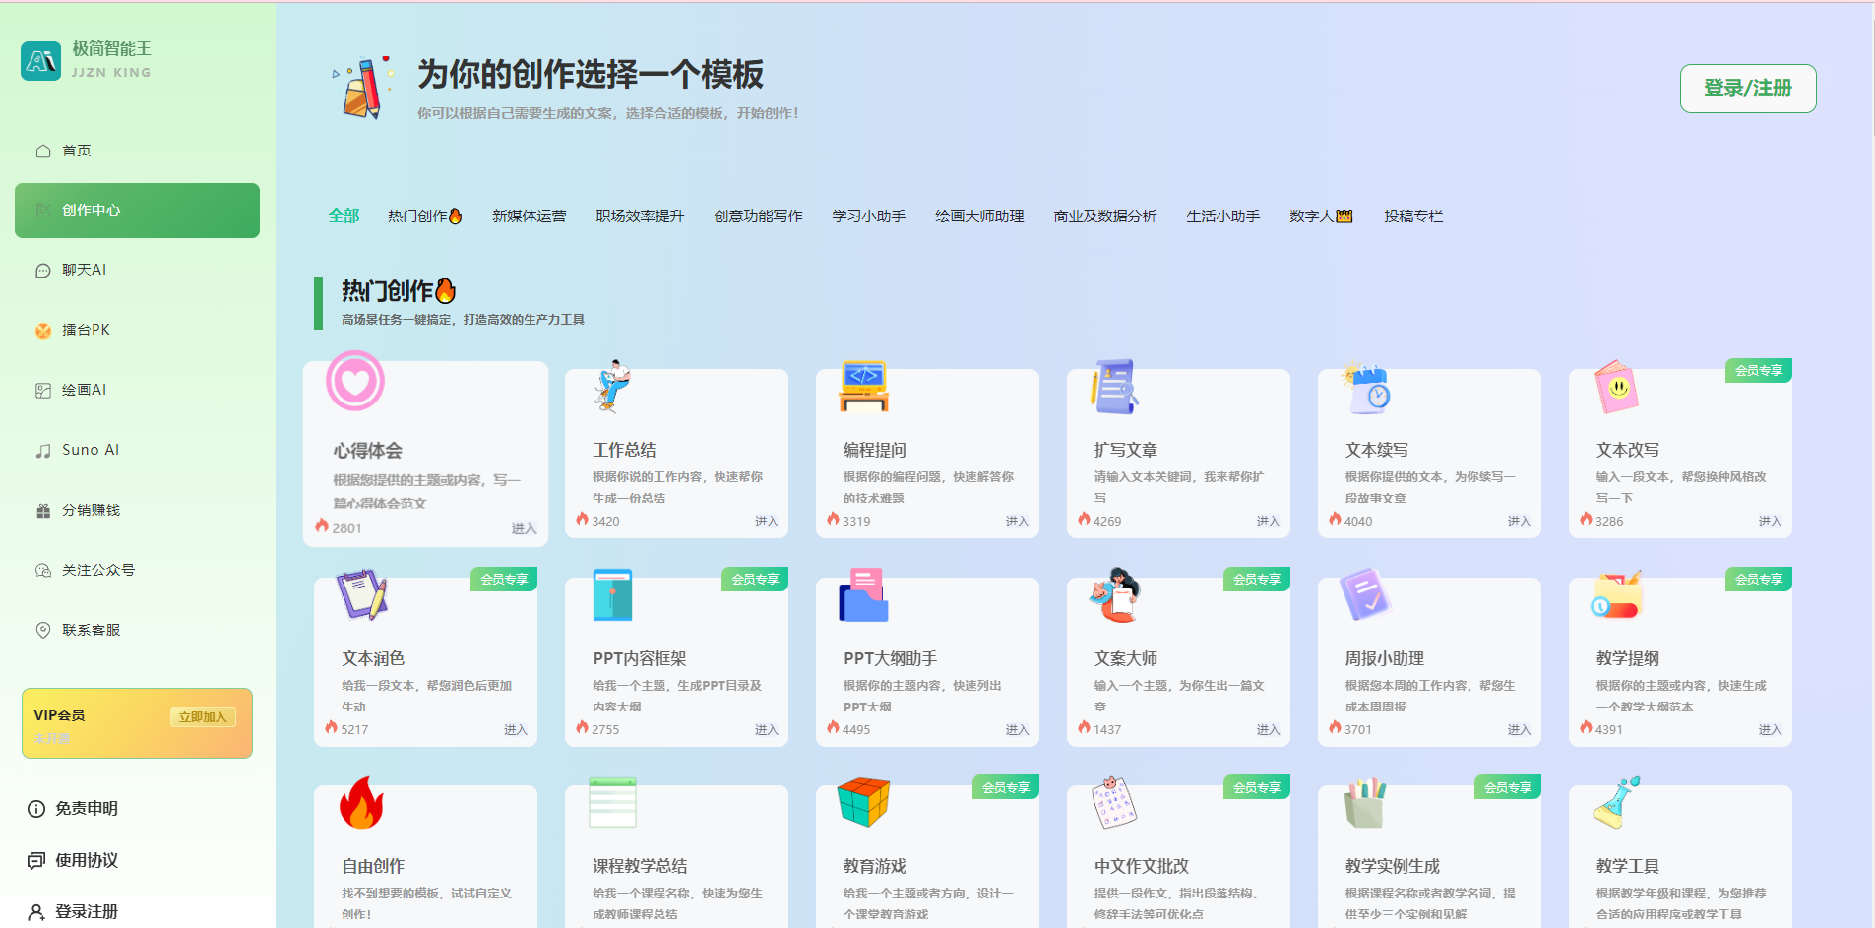1875x928 pixels.
Task: Enter the 擂台PK section
Action: point(85,330)
